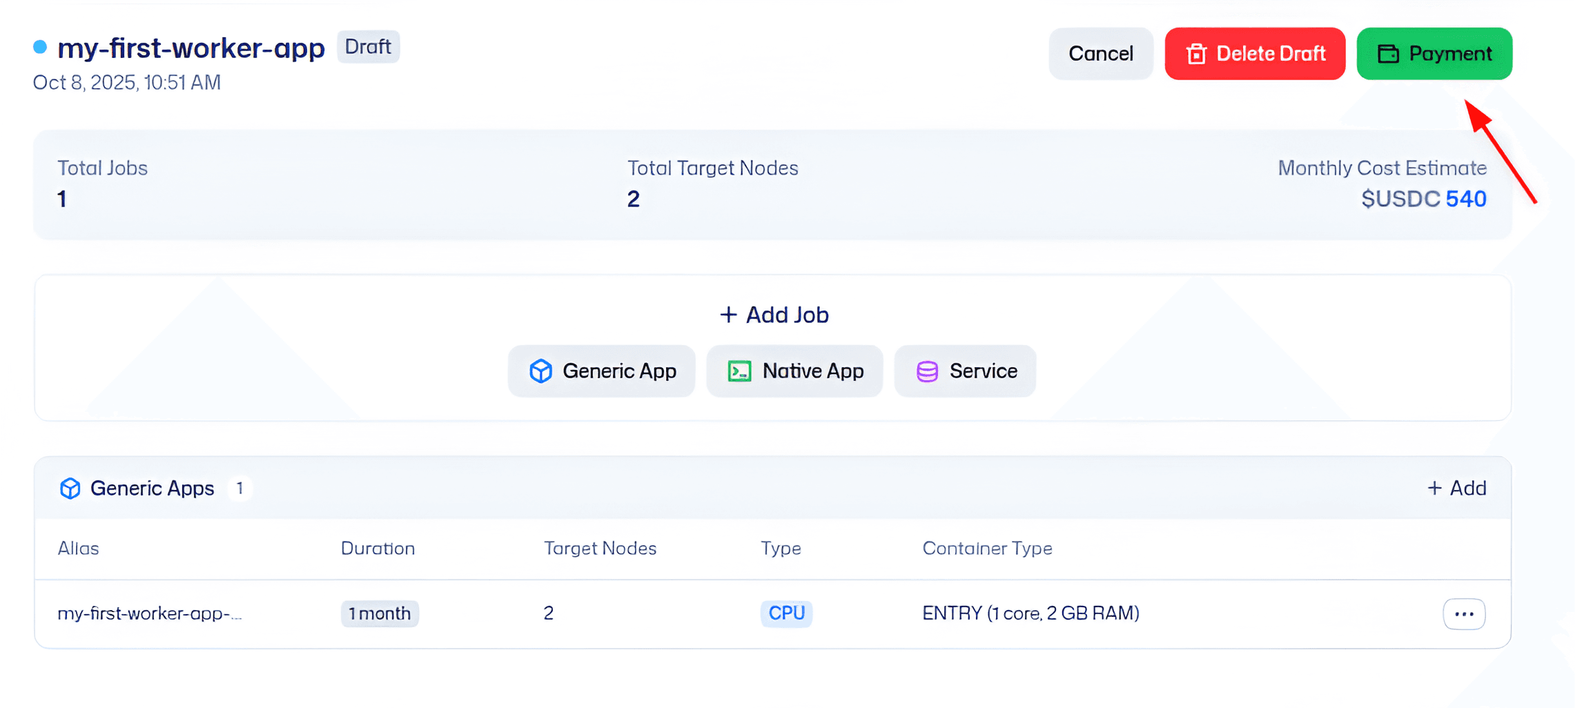The height and width of the screenshot is (708, 1575).
Task: Click the trash icon on Delete Draft
Action: (x=1196, y=54)
